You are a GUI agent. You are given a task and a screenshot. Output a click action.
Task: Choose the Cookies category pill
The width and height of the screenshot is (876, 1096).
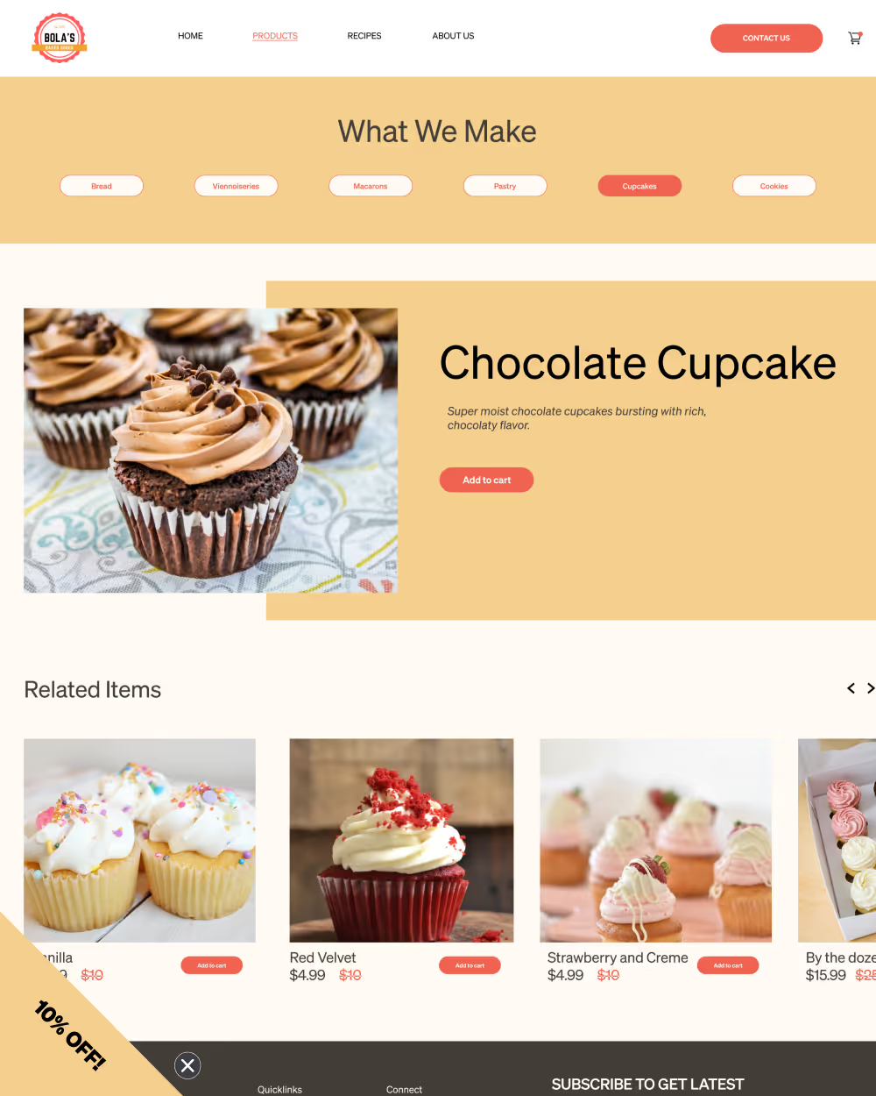point(774,186)
